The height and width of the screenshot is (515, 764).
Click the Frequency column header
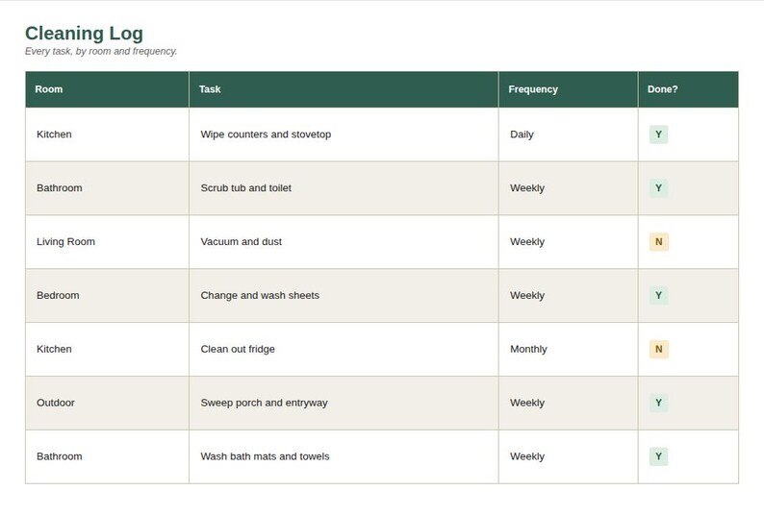568,89
